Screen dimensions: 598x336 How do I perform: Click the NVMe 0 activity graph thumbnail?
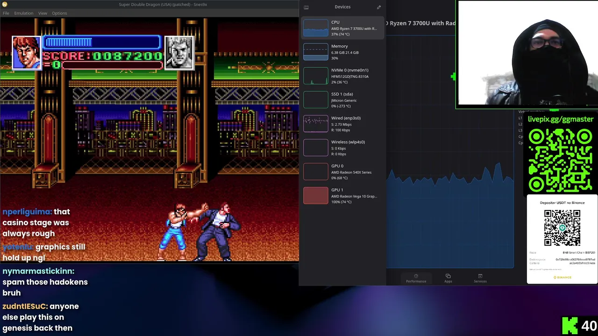click(x=316, y=76)
